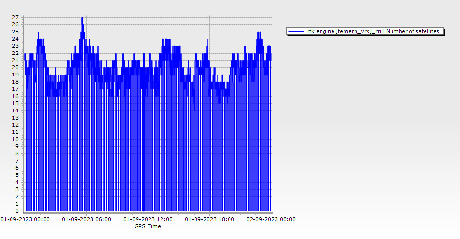Click the '01-09-2023 06:00' time axis label
Viewport: 460px width, 239px height.
point(87,220)
